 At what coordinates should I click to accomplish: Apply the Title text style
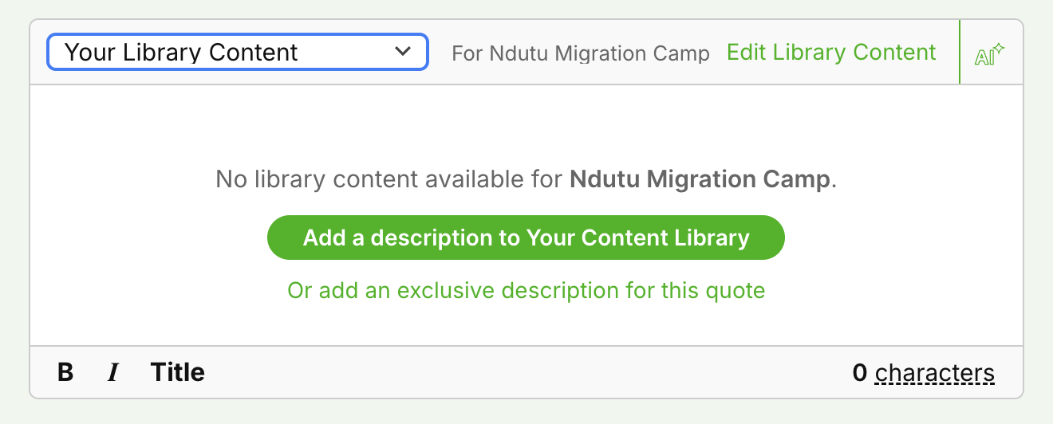pos(177,372)
